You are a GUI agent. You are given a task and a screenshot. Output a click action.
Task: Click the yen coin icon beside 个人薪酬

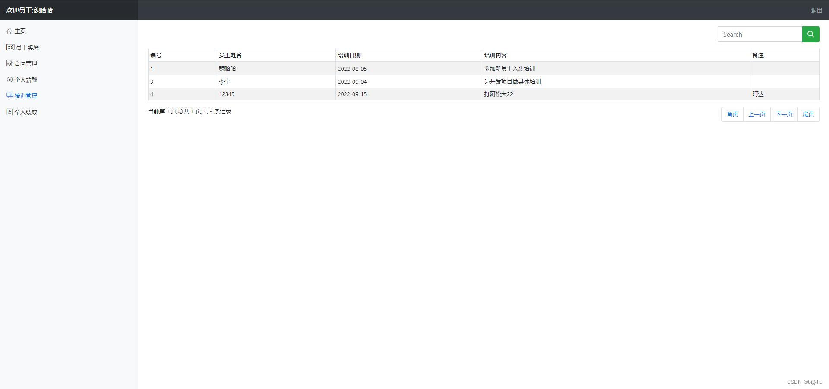(9, 79)
